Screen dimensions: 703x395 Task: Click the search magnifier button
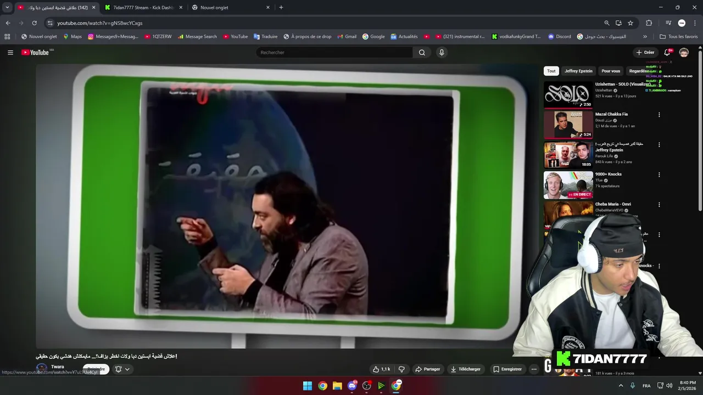pos(422,53)
